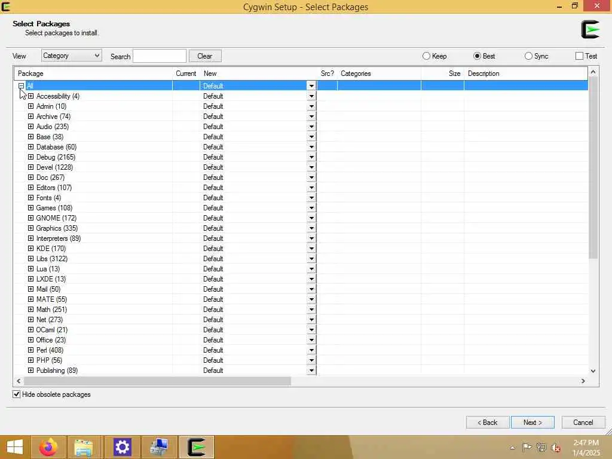Expand the Libs (3122) category
The height and width of the screenshot is (459, 612).
point(31,258)
